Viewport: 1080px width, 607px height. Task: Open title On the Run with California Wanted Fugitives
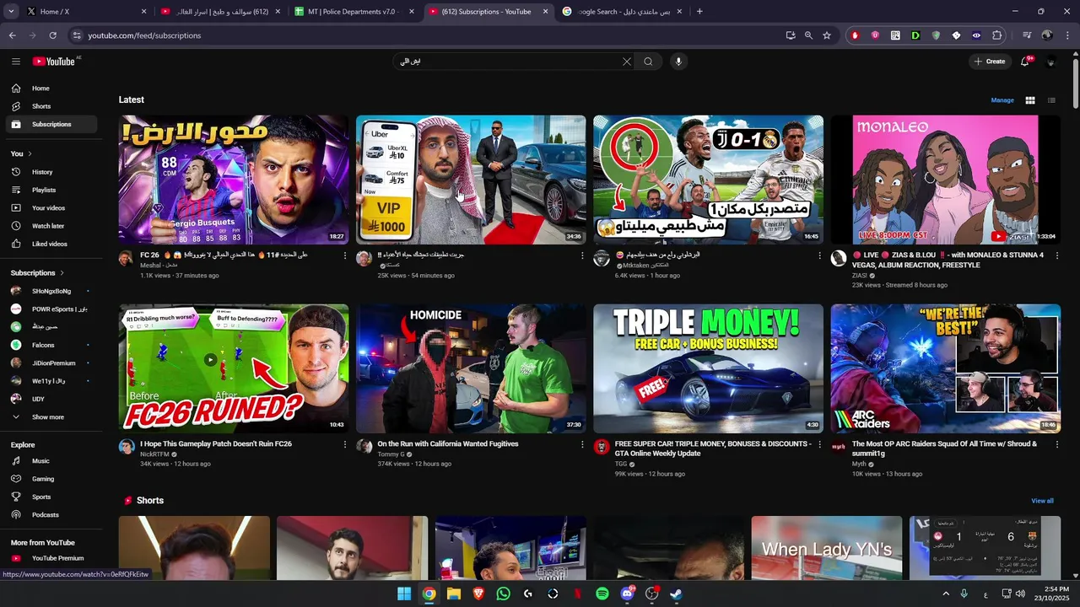pos(448,443)
